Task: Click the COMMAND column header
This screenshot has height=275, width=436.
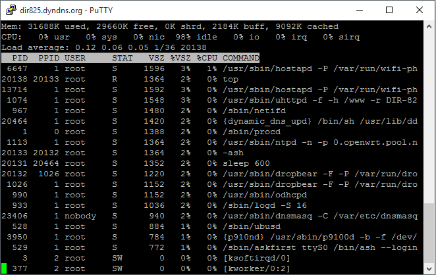Action: pyautogui.click(x=241, y=58)
